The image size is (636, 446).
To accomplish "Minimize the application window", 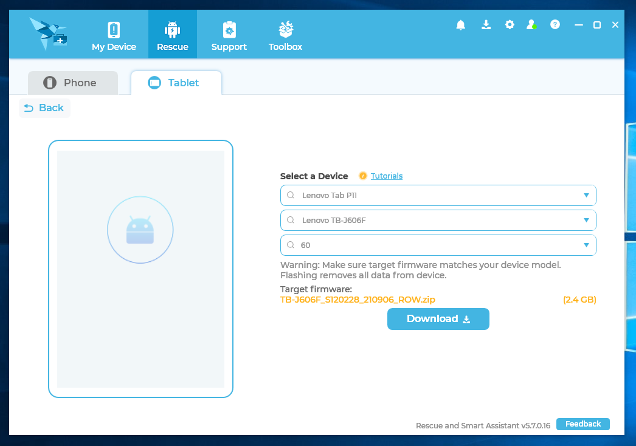I will [579, 25].
